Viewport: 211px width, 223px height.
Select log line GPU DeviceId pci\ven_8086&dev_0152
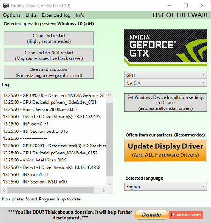click(x=50, y=153)
